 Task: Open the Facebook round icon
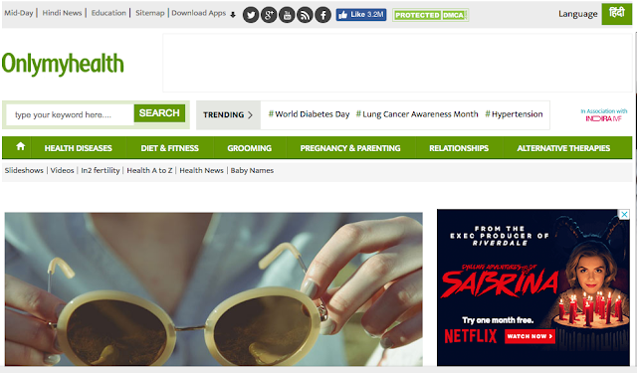tap(322, 15)
